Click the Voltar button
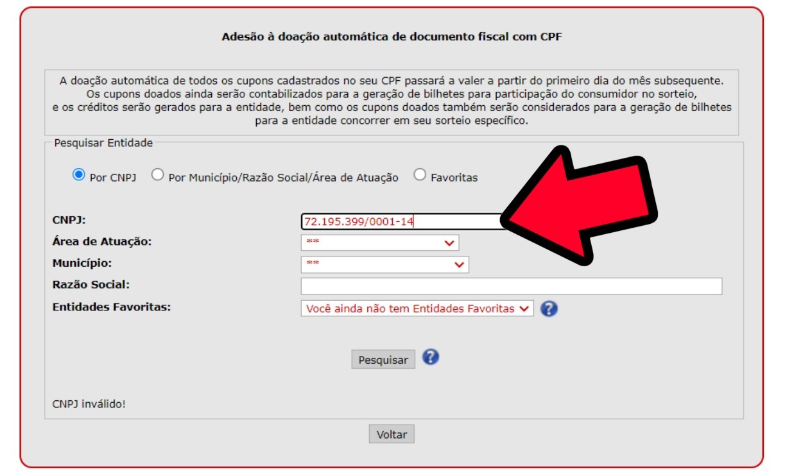This screenshot has width=785, height=474. pyautogui.click(x=392, y=434)
